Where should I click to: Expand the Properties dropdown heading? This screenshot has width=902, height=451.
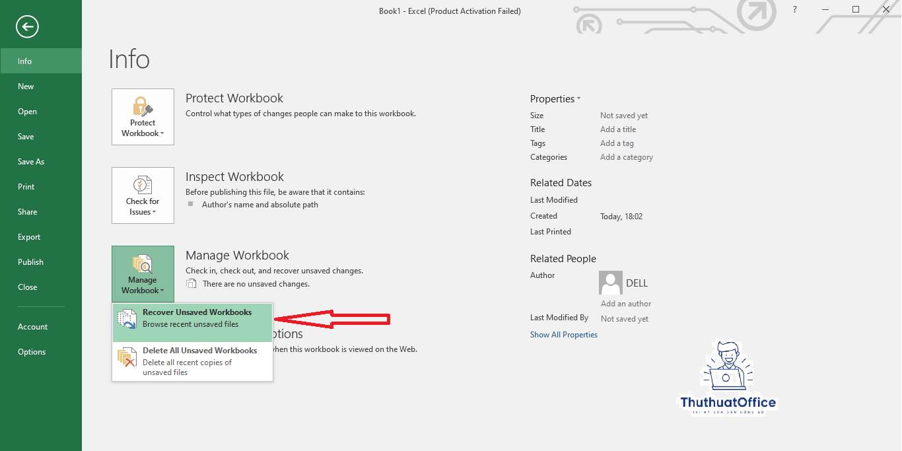point(555,98)
